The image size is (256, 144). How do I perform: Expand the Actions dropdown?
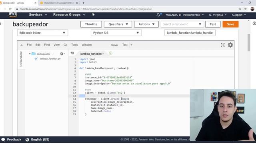coord(146,24)
